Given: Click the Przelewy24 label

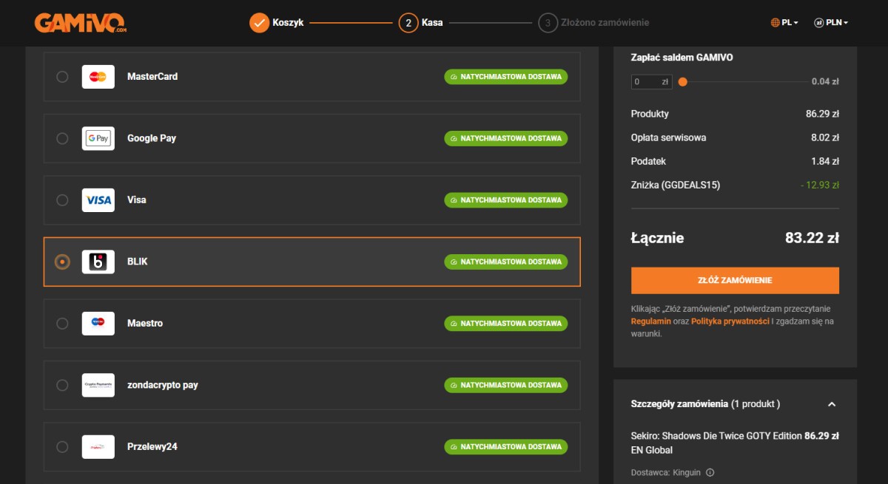Looking at the screenshot, I should click(x=152, y=447).
